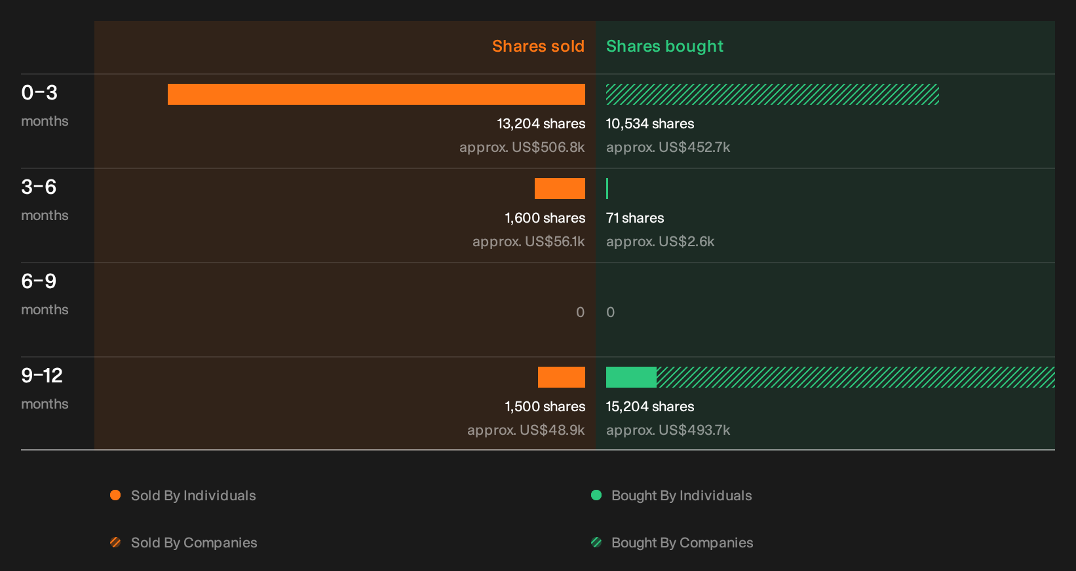
Task: Click the 6-9 months row label
Action: (x=45, y=294)
